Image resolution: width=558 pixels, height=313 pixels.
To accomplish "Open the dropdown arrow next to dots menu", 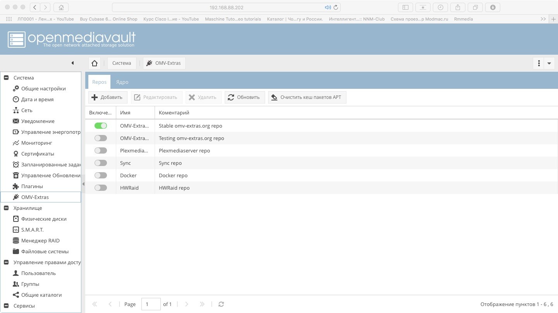I will point(549,63).
